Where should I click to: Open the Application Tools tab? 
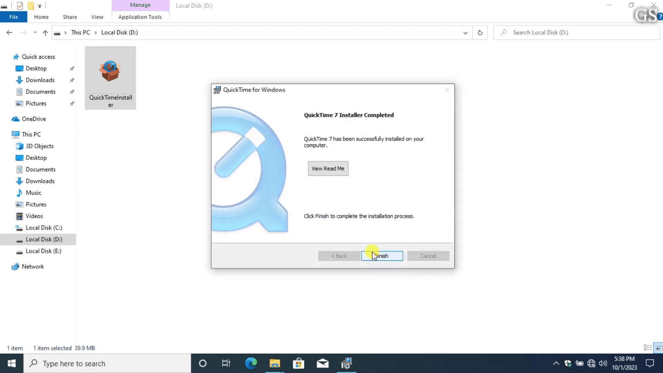pos(140,17)
